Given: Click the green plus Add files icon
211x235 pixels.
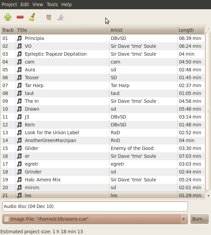Looking at the screenshot, I should pos(8,17).
